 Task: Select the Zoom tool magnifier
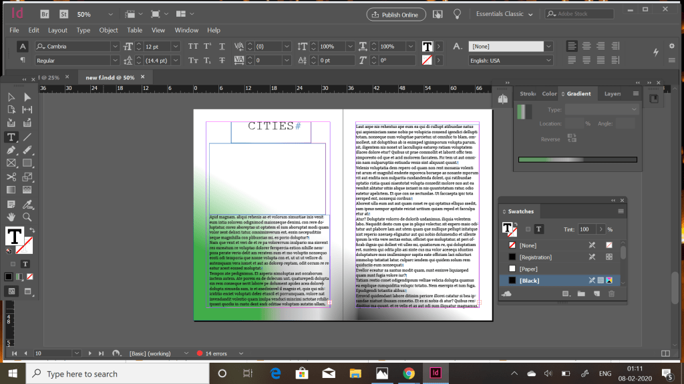[x=27, y=217]
